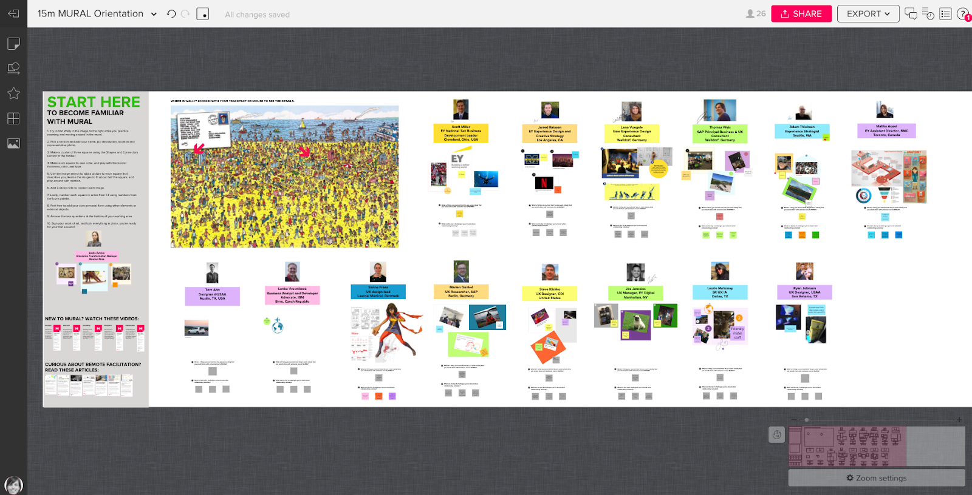Open the frameworks grid tool in the sidebar
Image resolution: width=972 pixels, height=495 pixels.
coord(13,118)
